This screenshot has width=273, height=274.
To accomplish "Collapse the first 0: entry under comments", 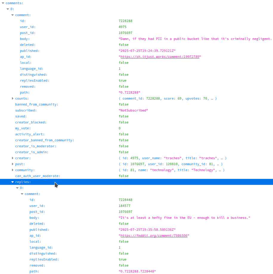I will click(8, 9).
